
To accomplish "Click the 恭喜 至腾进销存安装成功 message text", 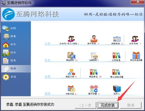I will tap(30, 105).
